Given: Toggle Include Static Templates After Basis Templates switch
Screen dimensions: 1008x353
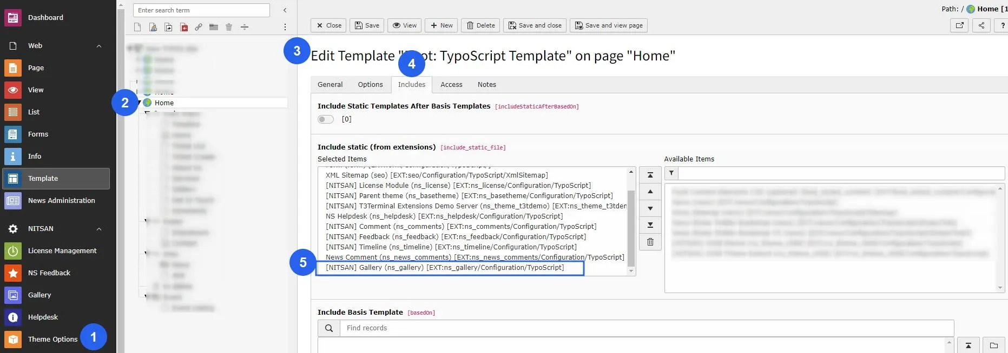Looking at the screenshot, I should point(326,119).
